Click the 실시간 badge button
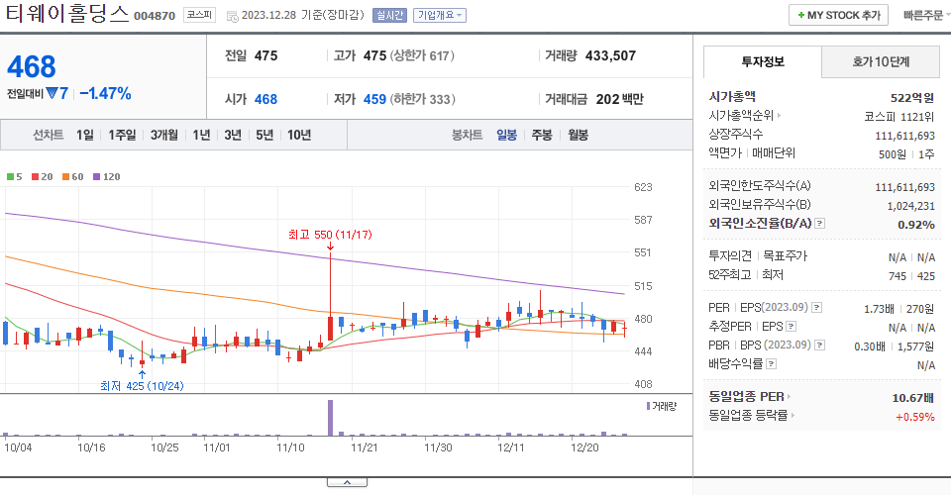Viewport: 951px width, 495px height. [x=389, y=15]
